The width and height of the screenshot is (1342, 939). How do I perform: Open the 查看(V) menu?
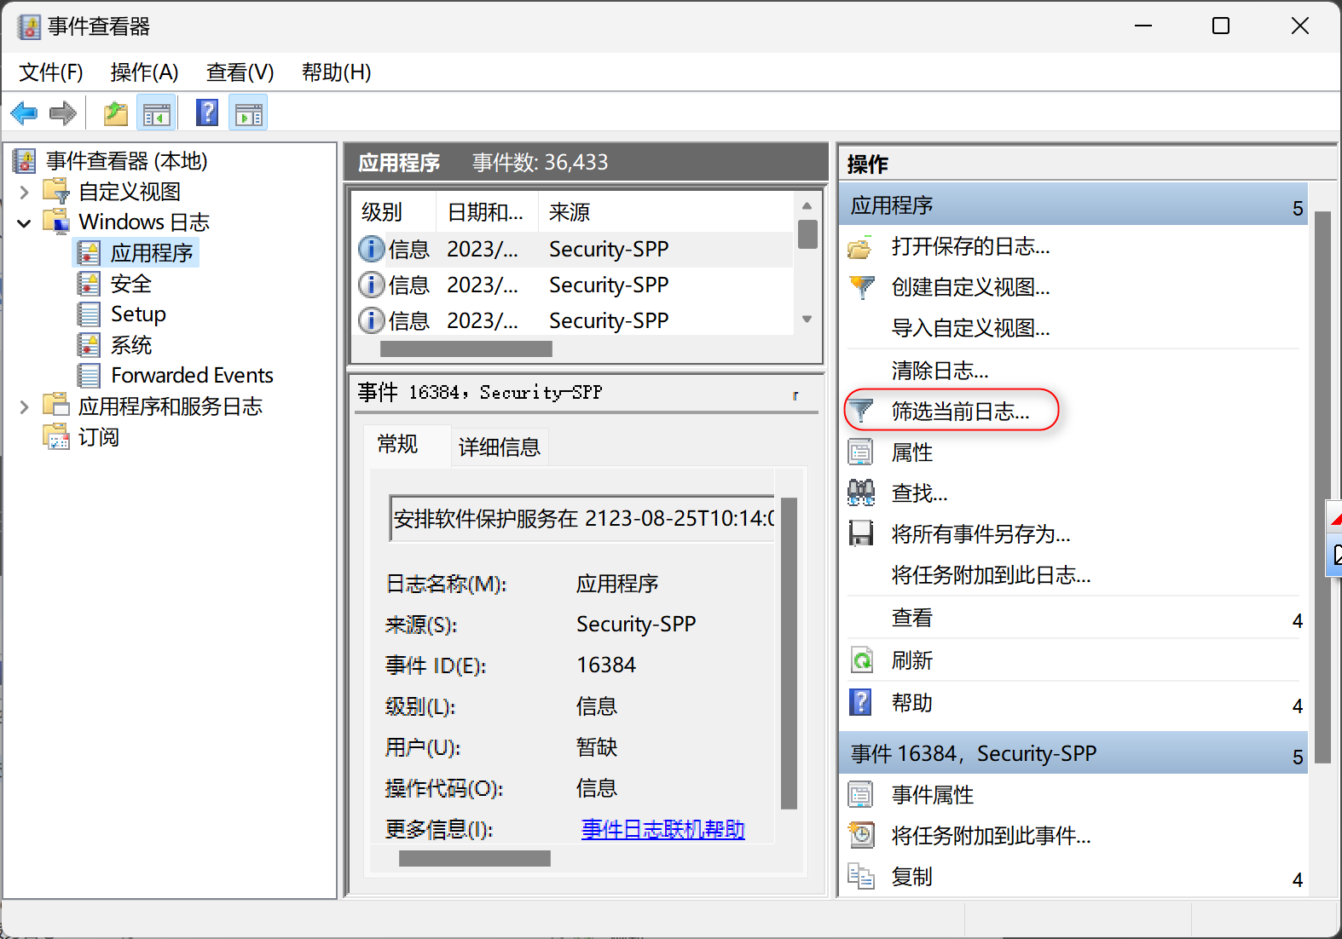(240, 72)
